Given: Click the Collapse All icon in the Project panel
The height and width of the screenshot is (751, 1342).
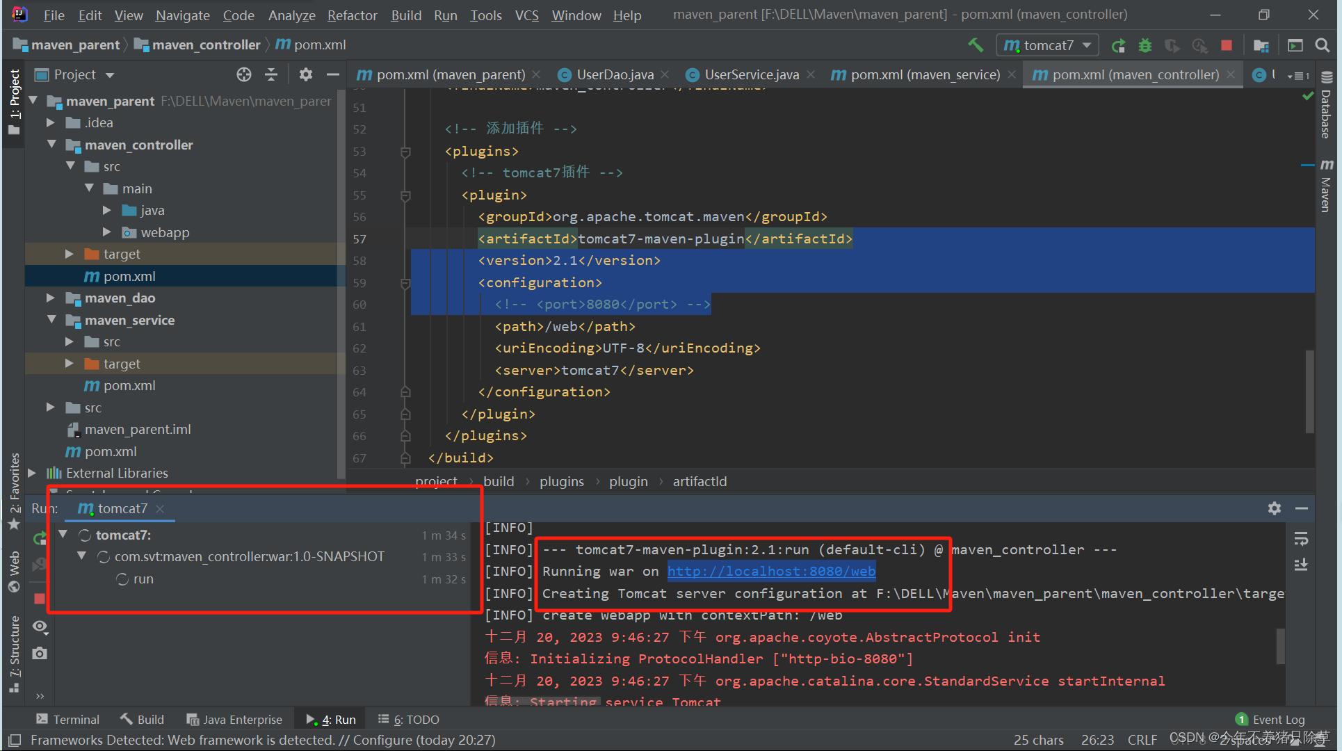Looking at the screenshot, I should [271, 74].
